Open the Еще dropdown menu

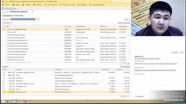click(x=127, y=19)
